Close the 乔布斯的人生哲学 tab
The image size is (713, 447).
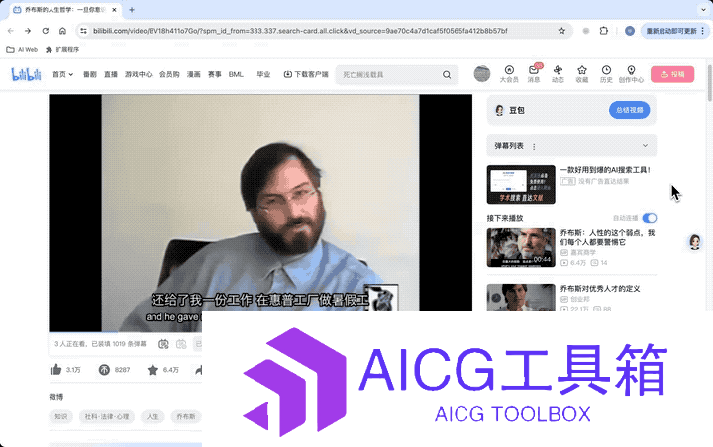click(114, 10)
